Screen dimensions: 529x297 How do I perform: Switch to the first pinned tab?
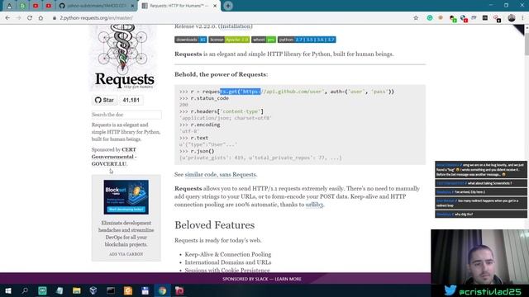pyautogui.click(x=9, y=6)
